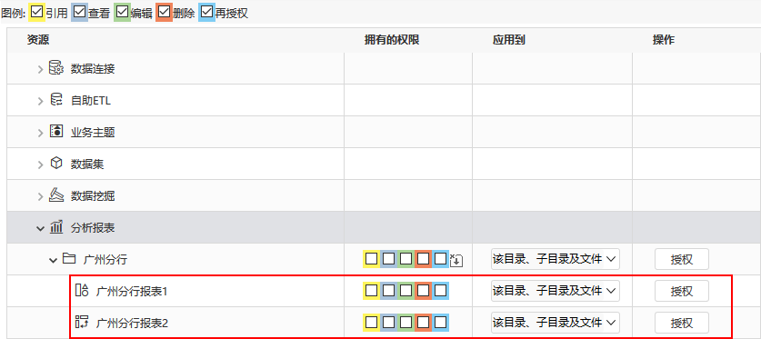Check the green 编辑 box for 广州分行报表2
The height and width of the screenshot is (339, 761).
tap(406, 322)
